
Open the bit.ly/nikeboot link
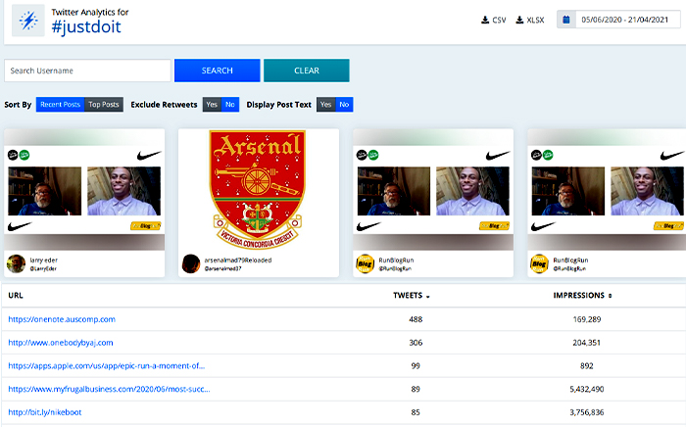coord(45,412)
